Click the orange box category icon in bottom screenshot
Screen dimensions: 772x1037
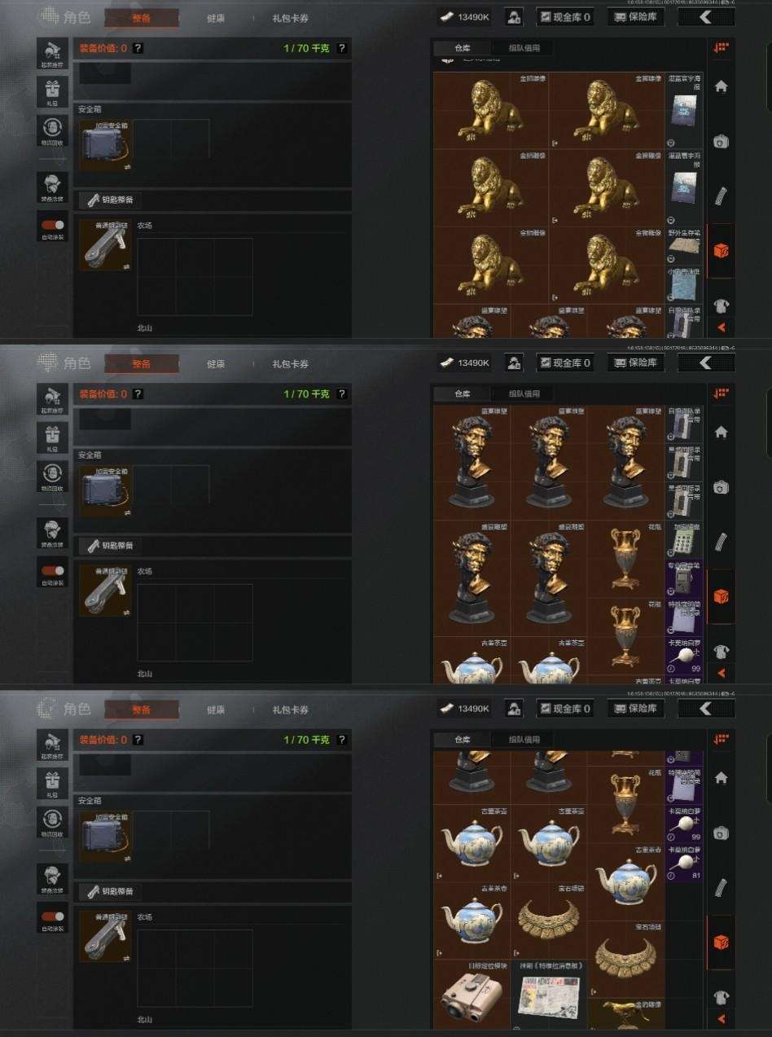click(721, 942)
